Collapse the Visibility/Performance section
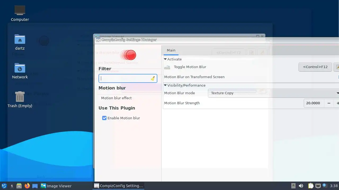 pyautogui.click(x=165, y=85)
